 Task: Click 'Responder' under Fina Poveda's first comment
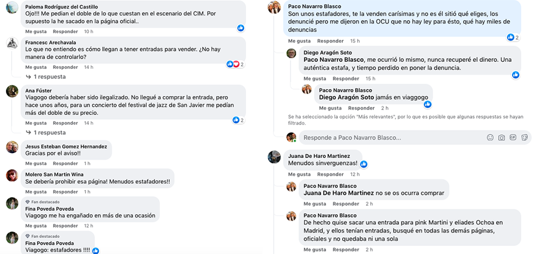pyautogui.click(x=65, y=226)
